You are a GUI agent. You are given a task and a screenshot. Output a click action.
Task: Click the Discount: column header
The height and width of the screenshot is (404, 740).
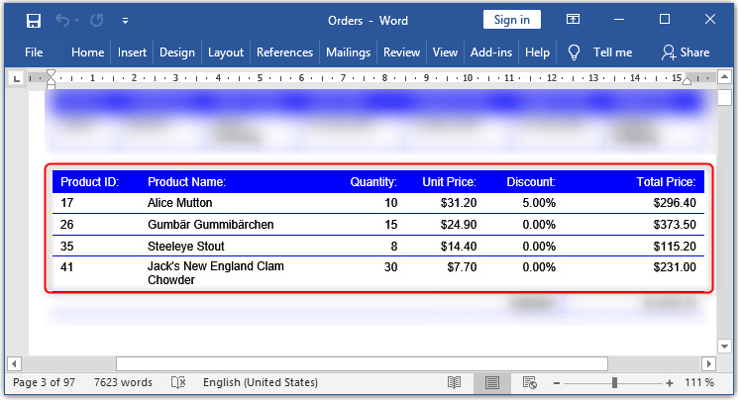(x=531, y=182)
